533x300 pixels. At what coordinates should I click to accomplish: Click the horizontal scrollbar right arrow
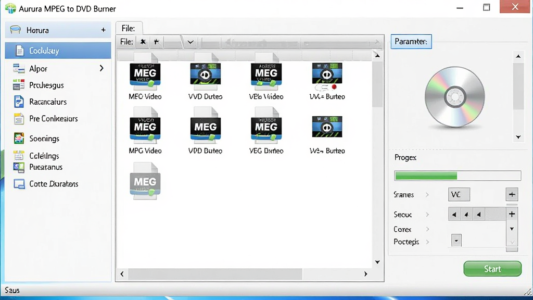click(366, 274)
